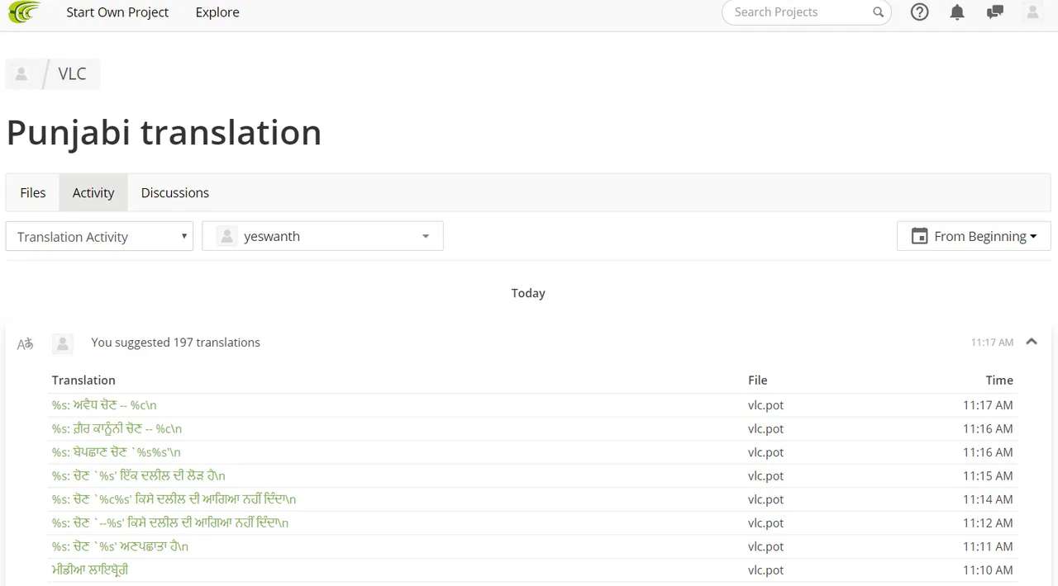Open translation '%s: ਚੋਣ `%s' ਅਣਪਛਾਤਾ ਹੈ\n'
This screenshot has width=1058, height=586.
click(120, 546)
